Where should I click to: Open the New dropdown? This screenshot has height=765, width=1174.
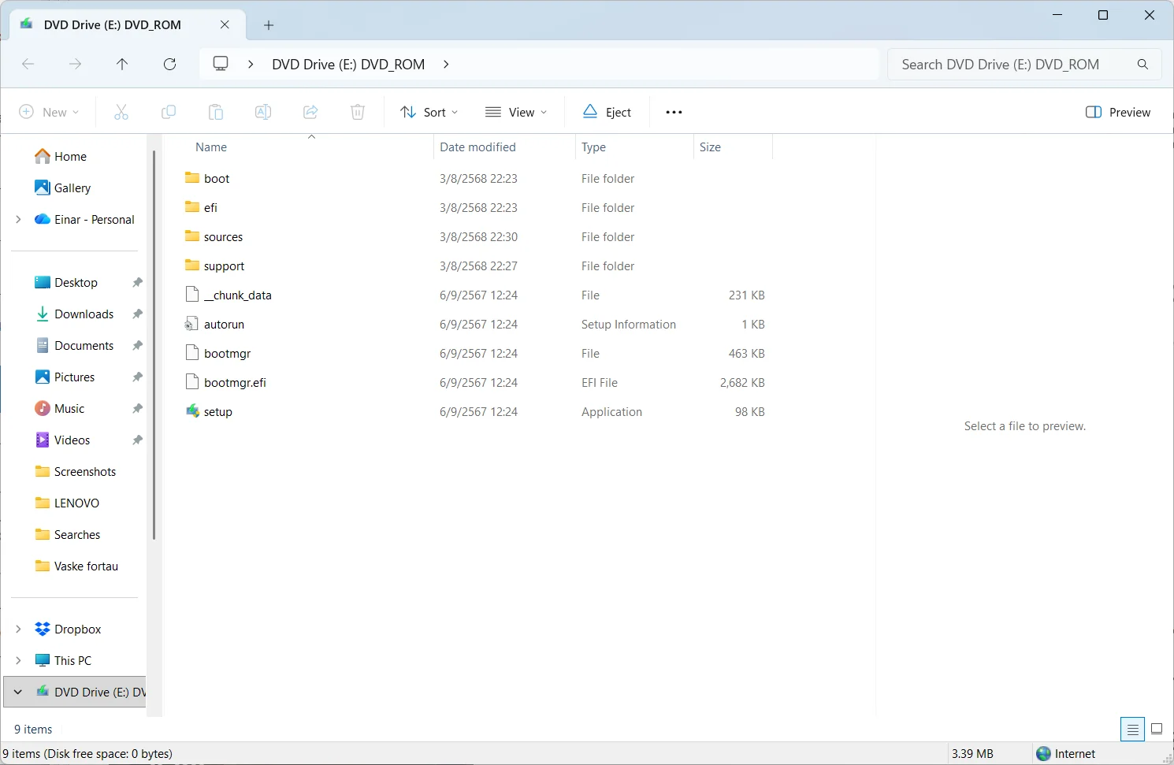[50, 112]
